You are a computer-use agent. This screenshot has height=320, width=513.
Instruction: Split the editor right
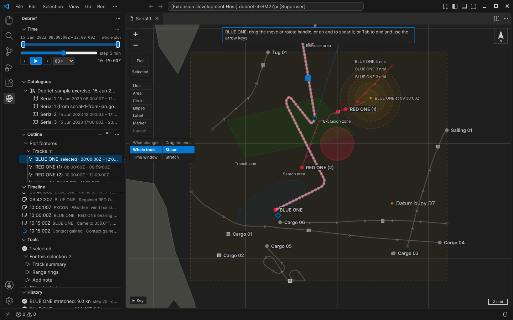coord(497,18)
